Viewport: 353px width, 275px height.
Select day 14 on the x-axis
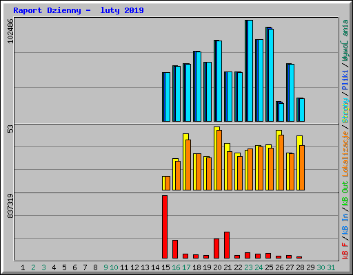pos(155,267)
